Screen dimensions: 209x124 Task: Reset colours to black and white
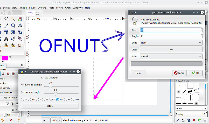point(3,61)
